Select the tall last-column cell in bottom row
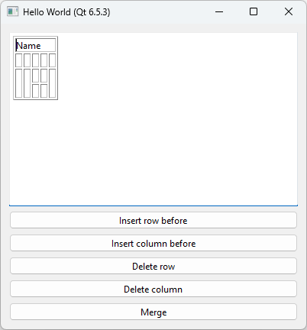Image resolution: width=307 pixels, height=330 pixels. [52, 83]
